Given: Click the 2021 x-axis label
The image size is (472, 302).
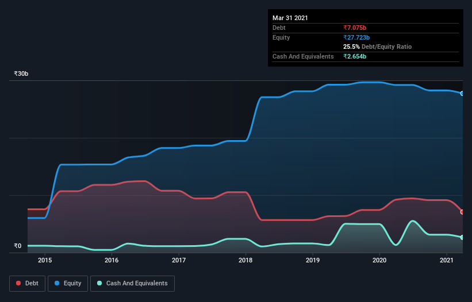Looking at the screenshot, I should pos(446,260).
